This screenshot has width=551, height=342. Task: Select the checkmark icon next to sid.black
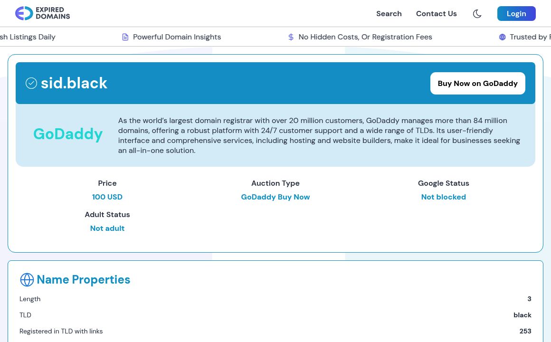point(31,83)
